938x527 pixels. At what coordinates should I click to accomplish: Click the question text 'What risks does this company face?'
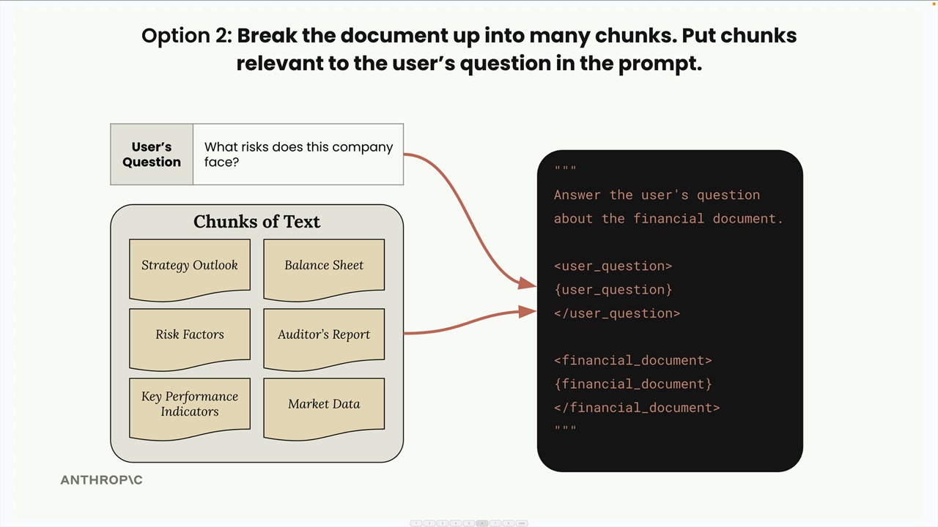tap(298, 154)
